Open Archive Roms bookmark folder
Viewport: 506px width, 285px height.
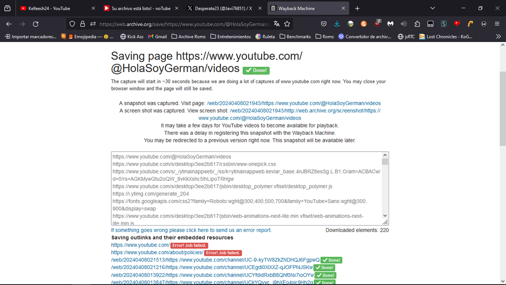tap(188, 37)
